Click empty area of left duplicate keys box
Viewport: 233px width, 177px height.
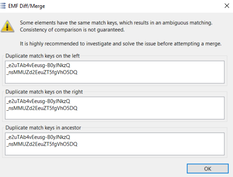click(x=149, y=75)
